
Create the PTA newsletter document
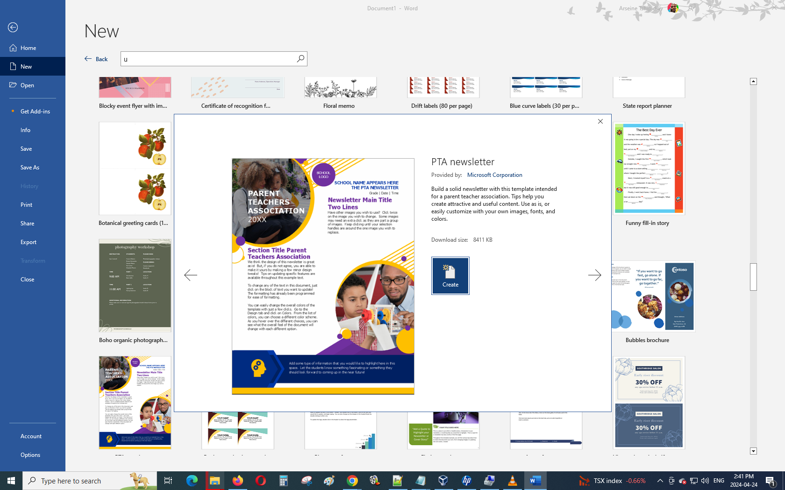coord(450,275)
